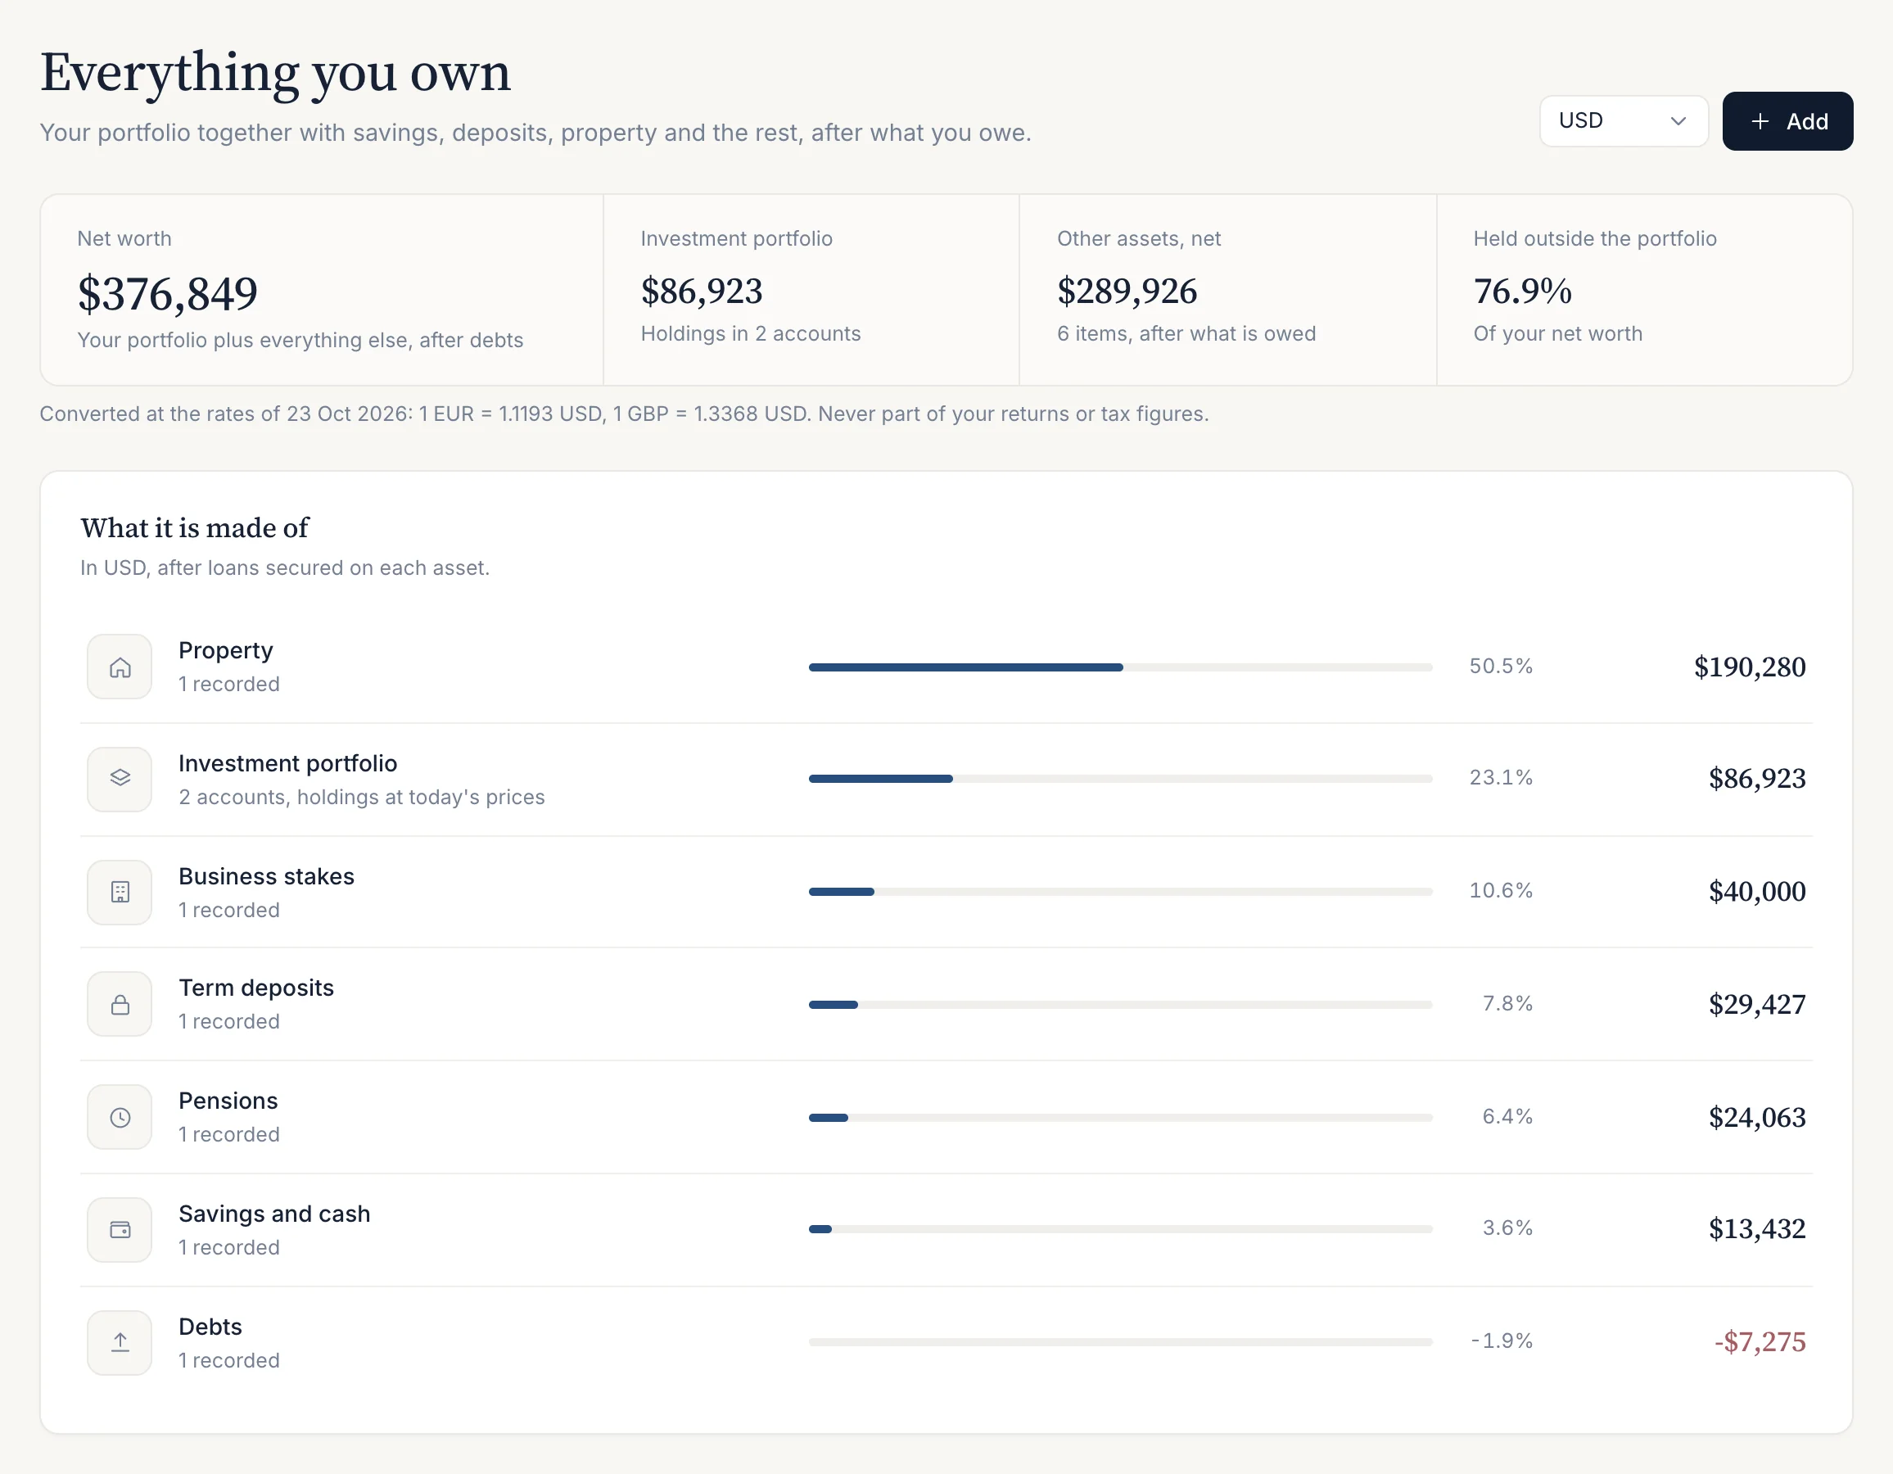
Task: Click the wallet icon for Savings and cash
Action: coord(120,1229)
